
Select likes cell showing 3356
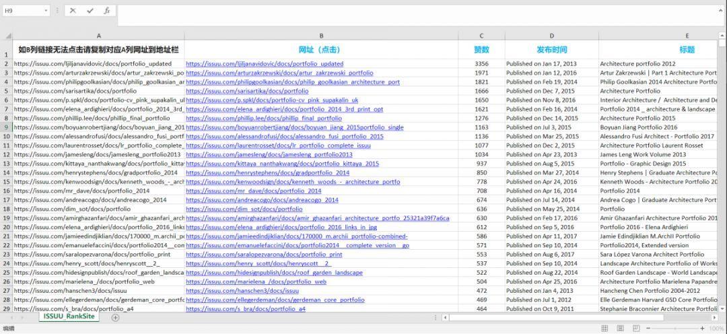click(x=482, y=63)
